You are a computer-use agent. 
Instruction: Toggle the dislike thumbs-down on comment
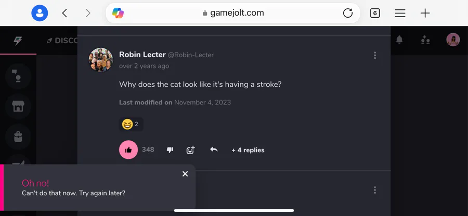point(170,150)
